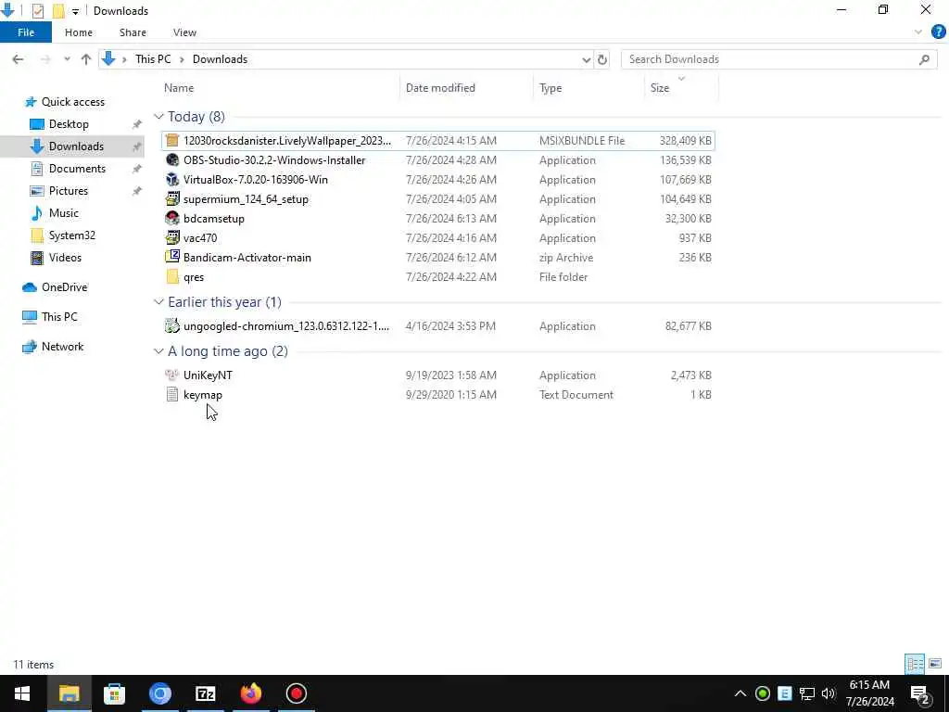949x712 pixels.
Task: Click the zip Archive type cell
Action: tap(566, 258)
